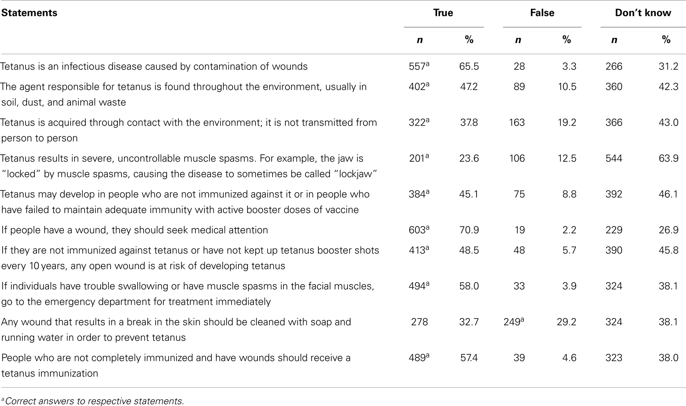Select the 557 value in True column
686x406 pixels.
[419, 66]
